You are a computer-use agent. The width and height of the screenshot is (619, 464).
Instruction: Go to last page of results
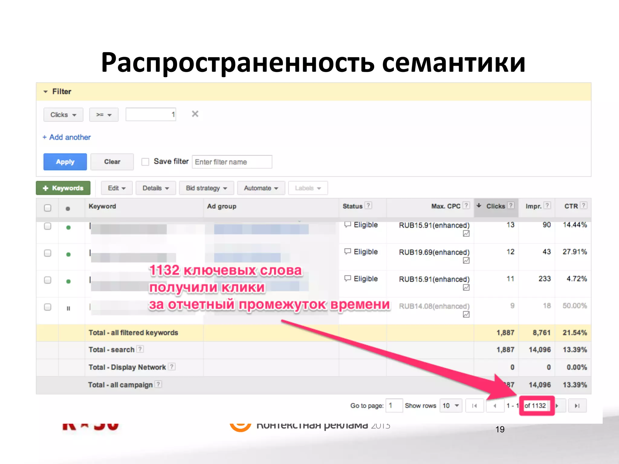tap(577, 406)
